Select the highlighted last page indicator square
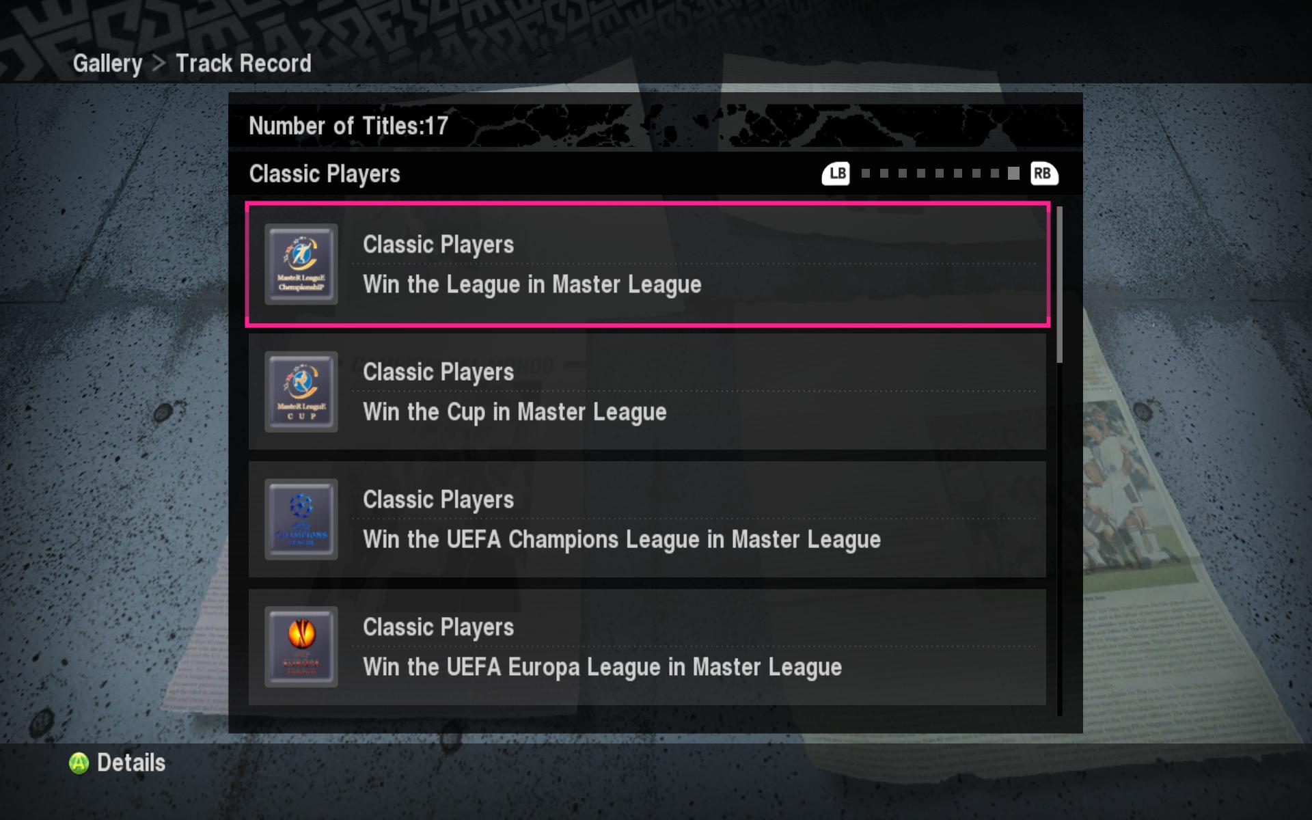Image resolution: width=1312 pixels, height=820 pixels. coord(1013,174)
